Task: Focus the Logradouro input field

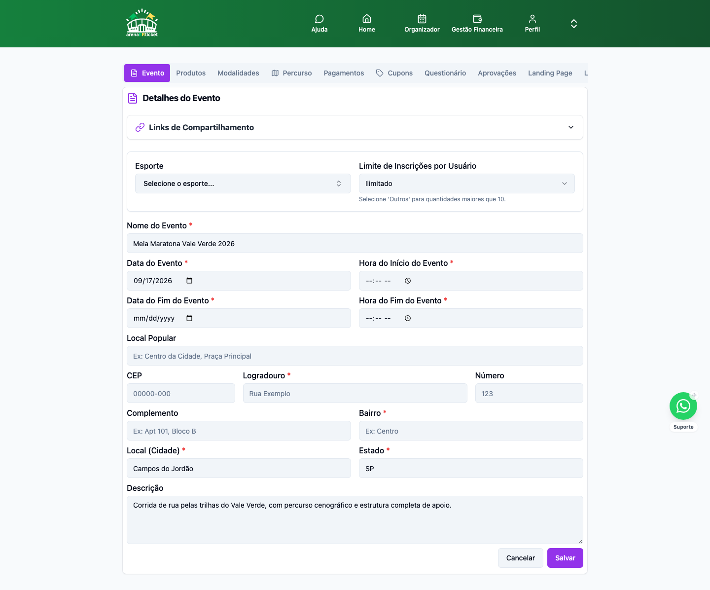Action: coord(355,393)
